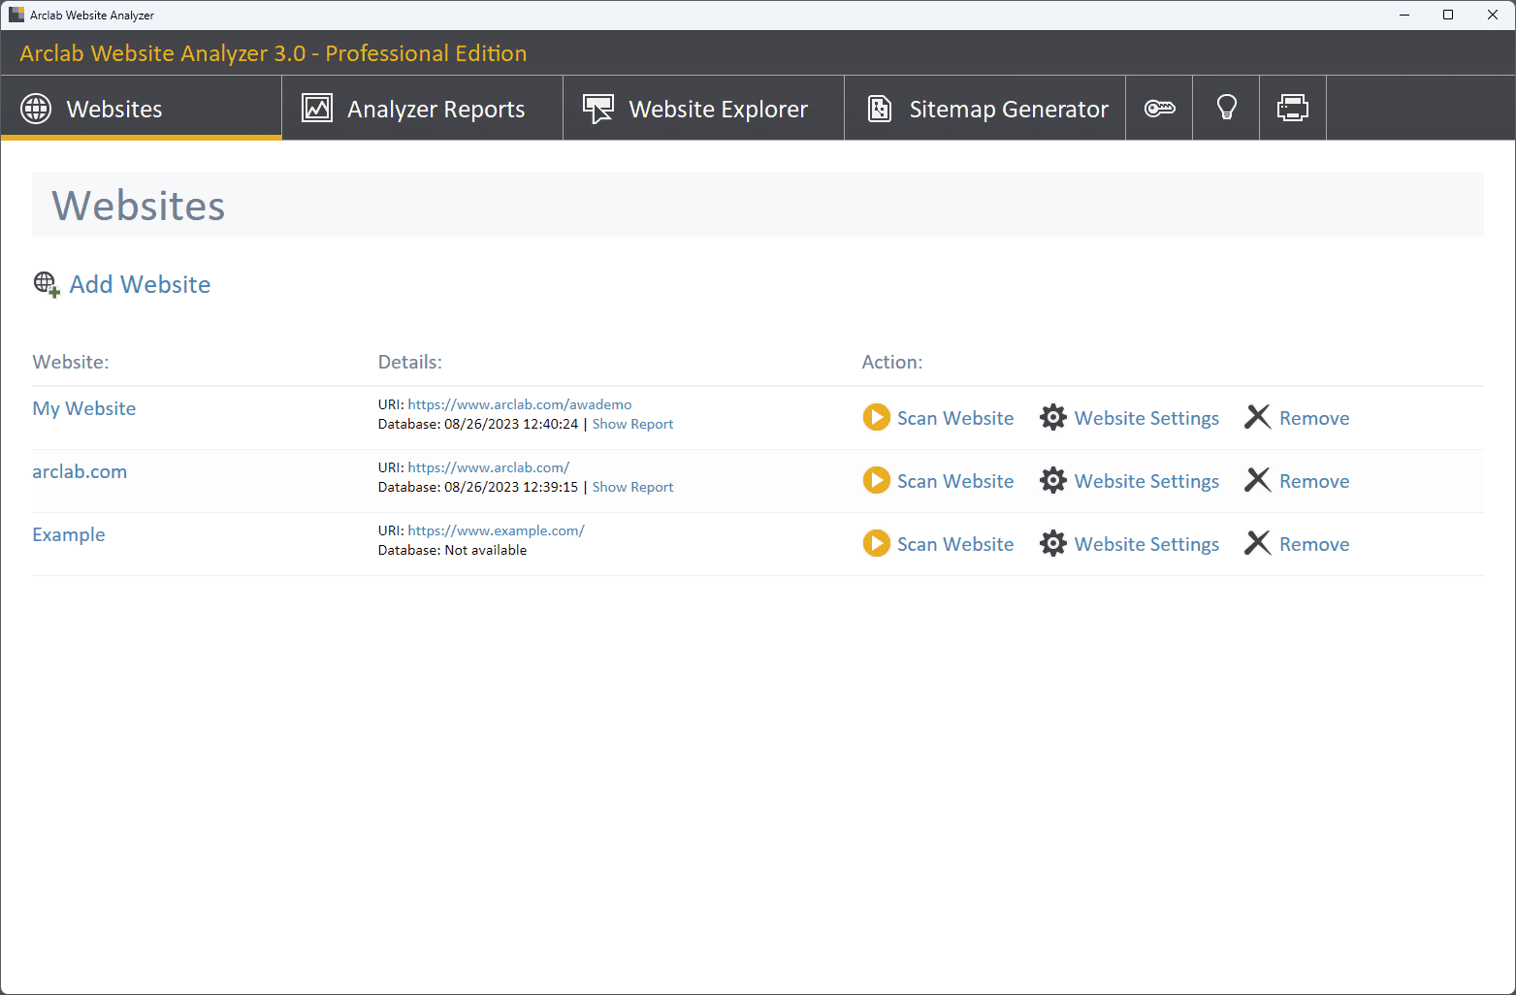Click the gear icon in Example row
1516x995 pixels.
[1053, 543]
